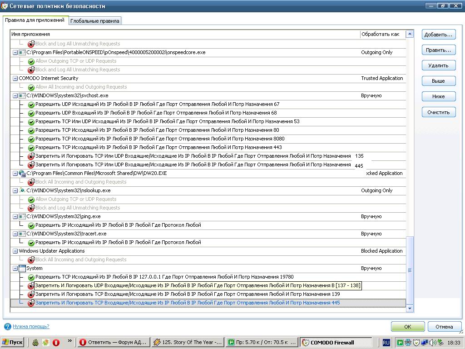Click the ping.exe application icon
465x349 pixels.
click(x=22, y=216)
